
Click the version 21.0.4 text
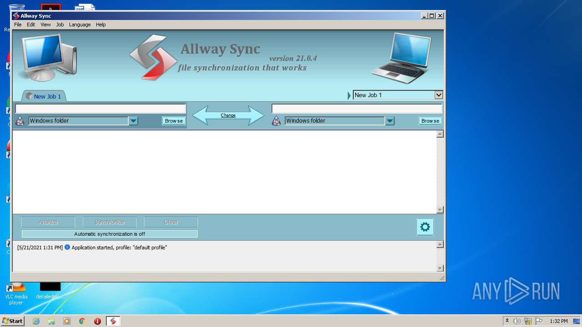coord(293,58)
